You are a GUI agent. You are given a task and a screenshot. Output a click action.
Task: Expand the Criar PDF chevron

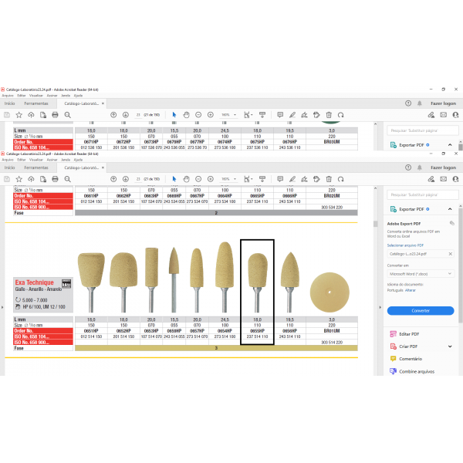[450, 346]
